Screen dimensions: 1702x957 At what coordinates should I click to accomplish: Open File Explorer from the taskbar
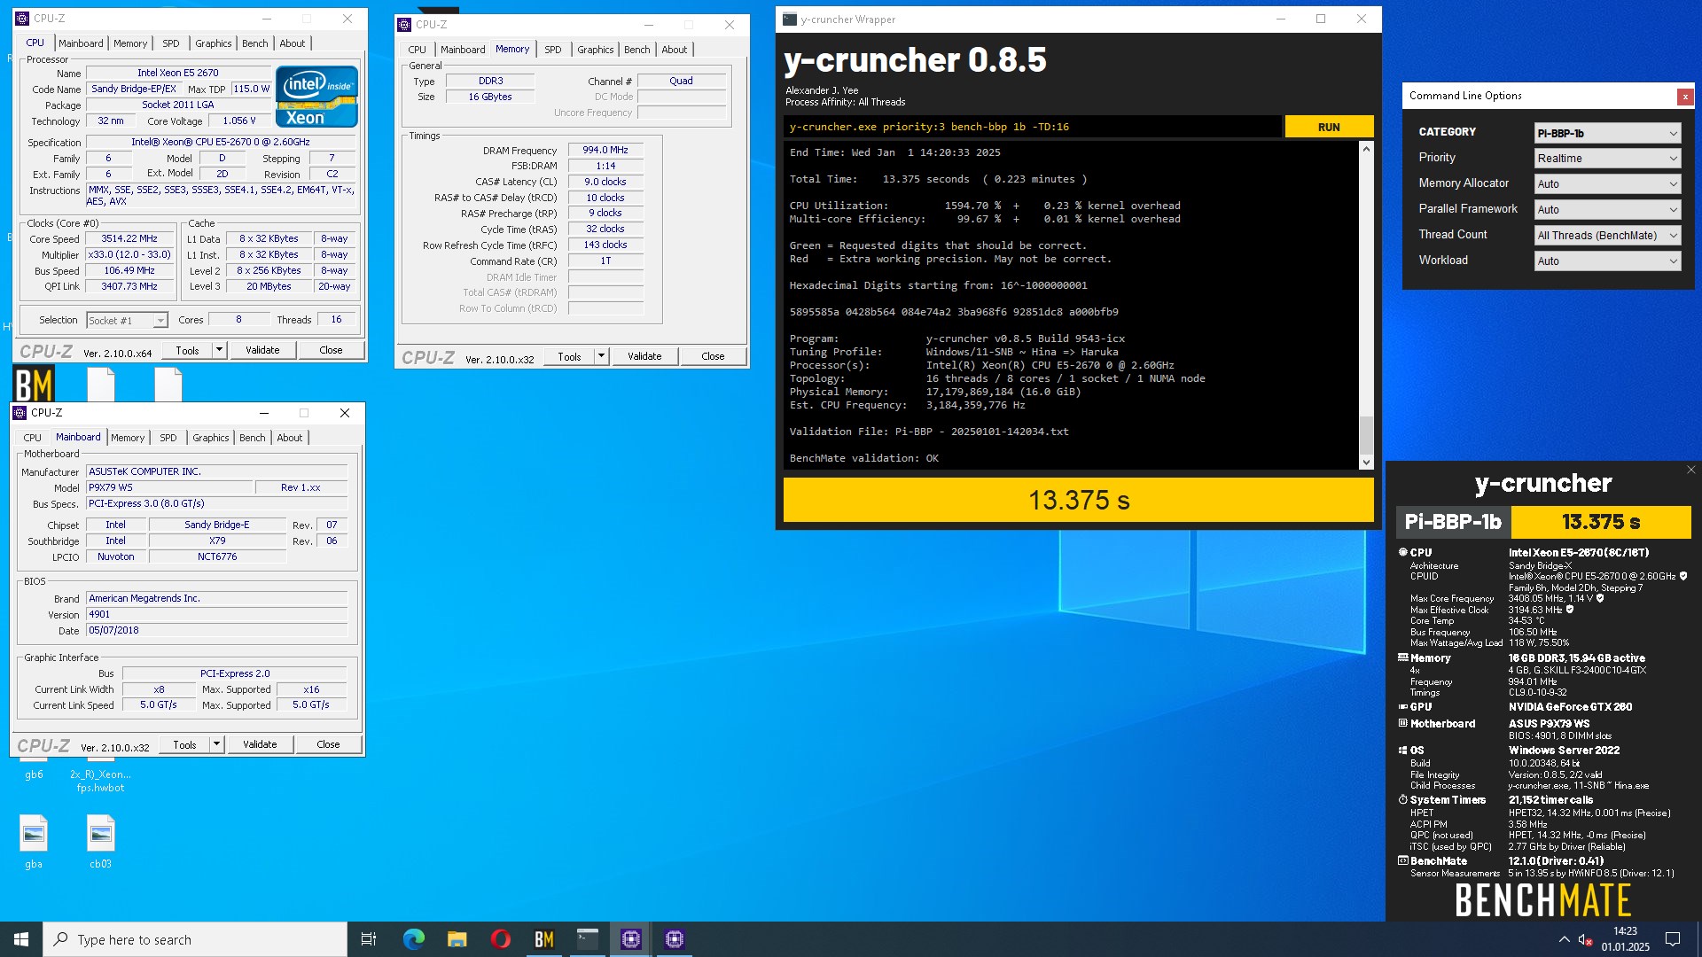pyautogui.click(x=457, y=939)
